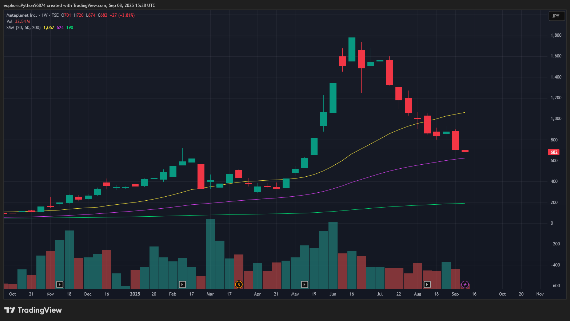The height and width of the screenshot is (321, 570).
Task: Click the TSE exchange label in legend
Action: click(55, 15)
